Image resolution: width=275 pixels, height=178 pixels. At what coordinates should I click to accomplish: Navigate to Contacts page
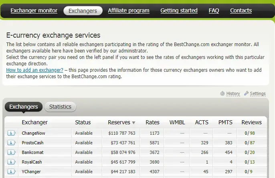click(241, 10)
